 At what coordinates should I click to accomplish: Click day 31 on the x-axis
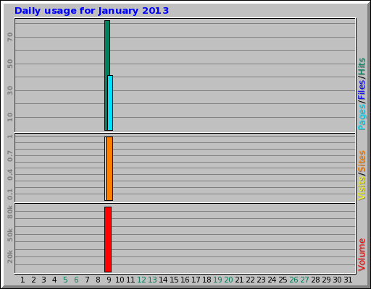pos(348,280)
